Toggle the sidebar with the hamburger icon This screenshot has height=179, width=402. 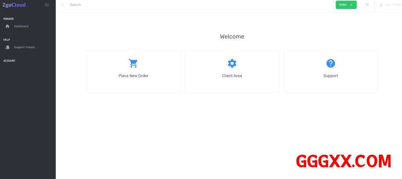coord(47,5)
